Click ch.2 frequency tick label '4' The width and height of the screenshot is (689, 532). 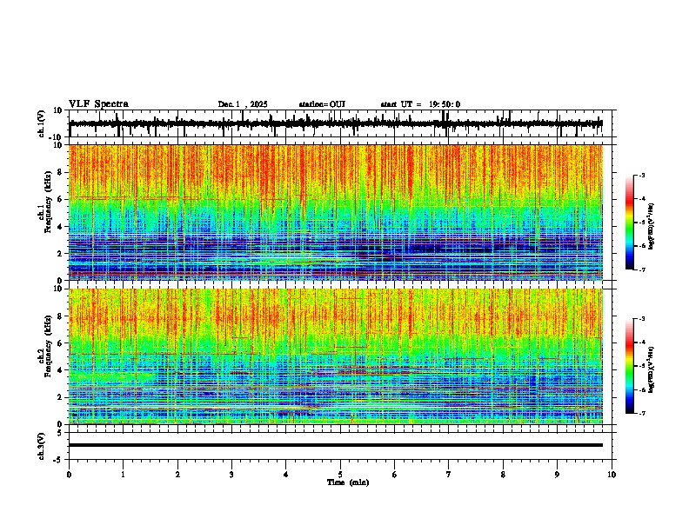(x=61, y=370)
